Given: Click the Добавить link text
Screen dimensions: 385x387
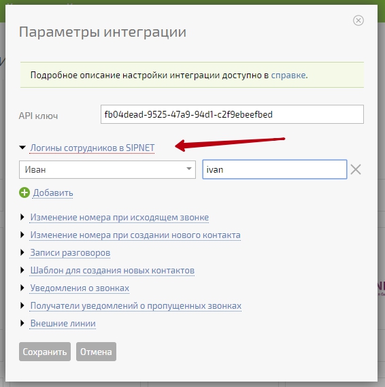Looking at the screenshot, I should tap(53, 192).
